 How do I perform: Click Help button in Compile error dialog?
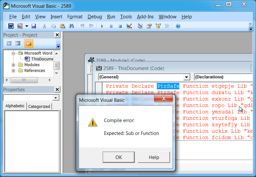click(154, 157)
